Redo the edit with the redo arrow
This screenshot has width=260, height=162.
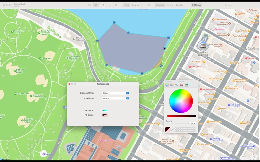pyautogui.click(x=110, y=5)
